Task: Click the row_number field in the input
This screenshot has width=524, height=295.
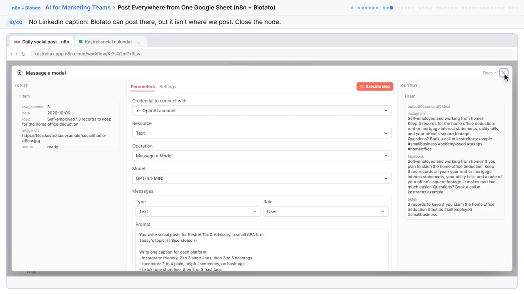Action: tap(33, 107)
